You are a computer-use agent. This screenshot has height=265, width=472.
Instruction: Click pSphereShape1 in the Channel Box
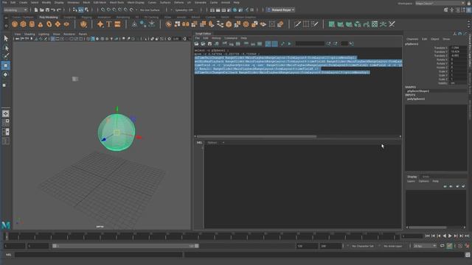[x=418, y=91]
